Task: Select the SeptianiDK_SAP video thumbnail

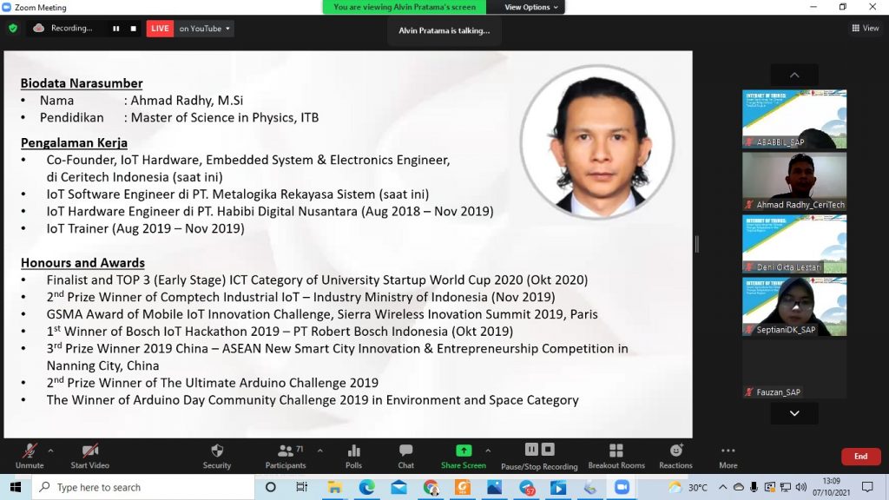Action: tap(794, 306)
